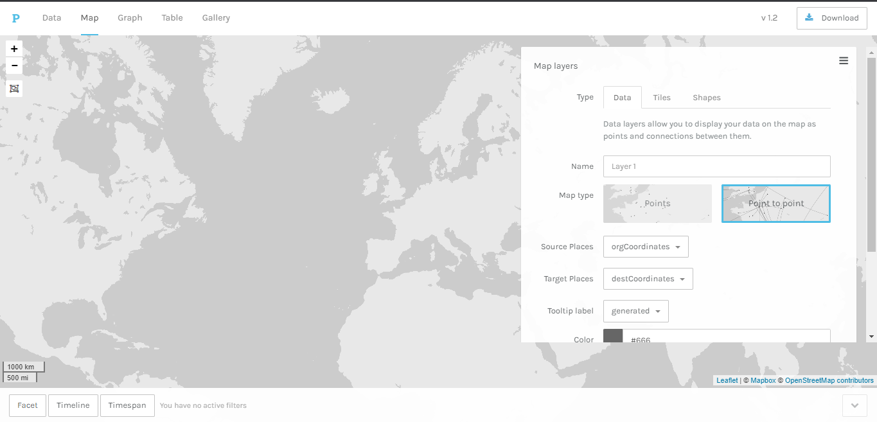Screen dimensions: 877x422
Task: Open the Map view
Action: 89,17
